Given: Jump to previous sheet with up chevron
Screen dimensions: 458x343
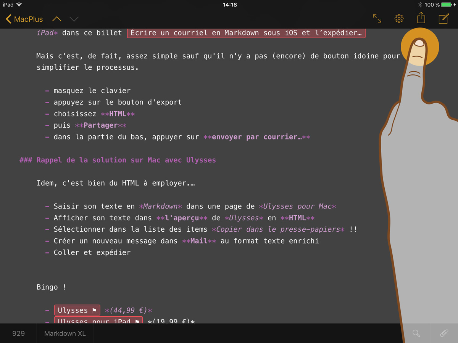Looking at the screenshot, I should coord(56,19).
